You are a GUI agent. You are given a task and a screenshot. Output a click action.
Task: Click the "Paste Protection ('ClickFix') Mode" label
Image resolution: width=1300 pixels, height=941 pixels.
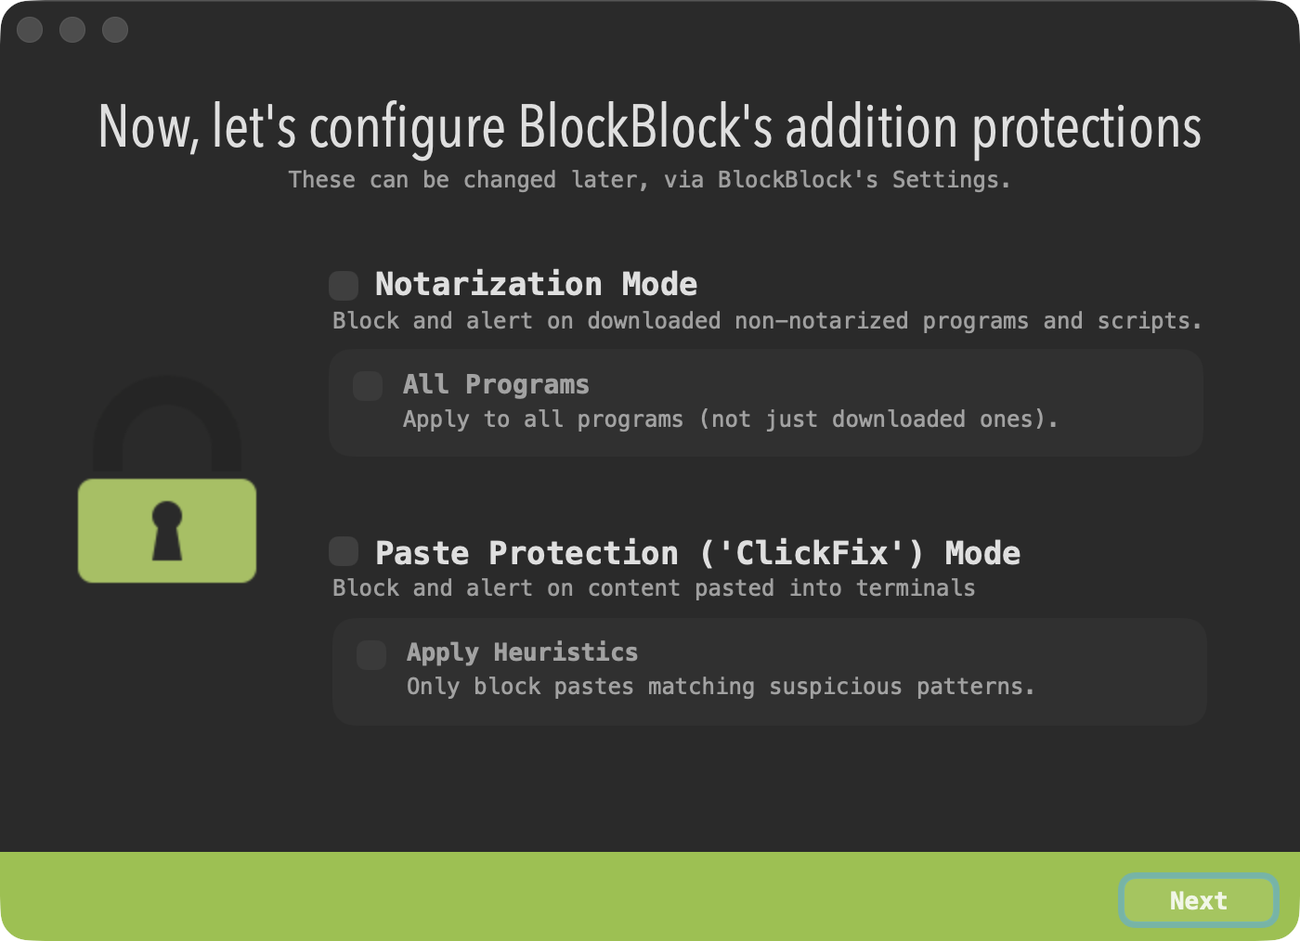click(697, 553)
